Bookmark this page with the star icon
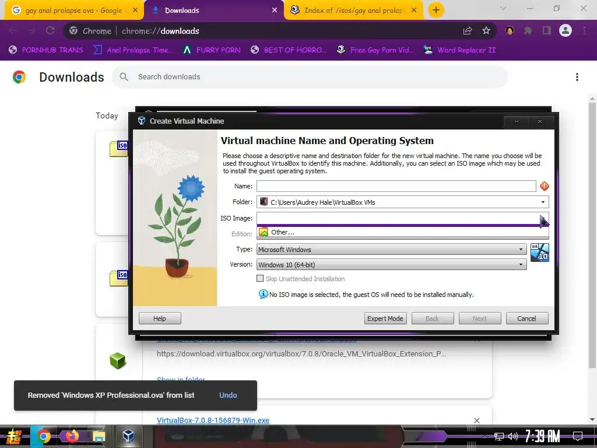Screen dimensions: 597x448 tap(486, 31)
